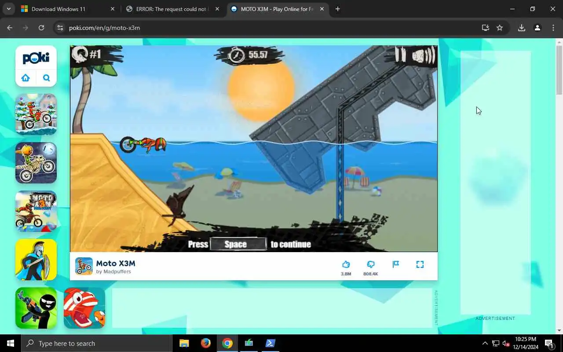Viewport: 563px width, 352px height.
Task: Go forward to next page
Action: [x=26, y=28]
